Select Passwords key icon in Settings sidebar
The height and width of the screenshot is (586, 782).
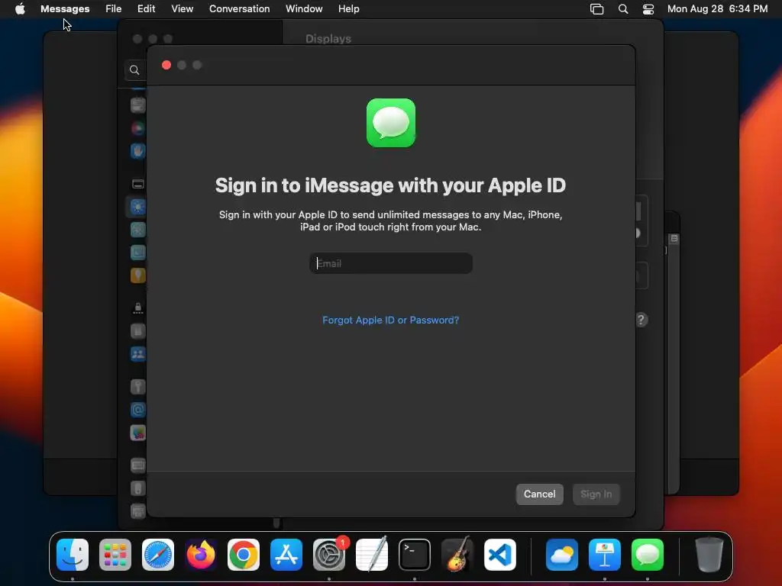pyautogui.click(x=138, y=387)
